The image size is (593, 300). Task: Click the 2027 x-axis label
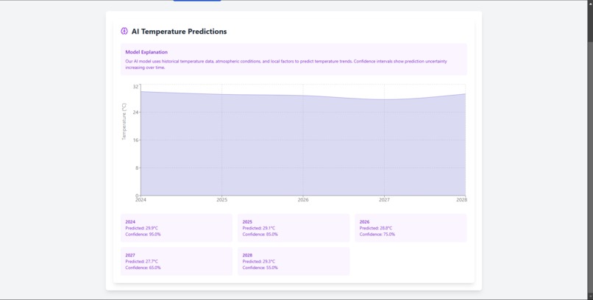click(x=384, y=200)
